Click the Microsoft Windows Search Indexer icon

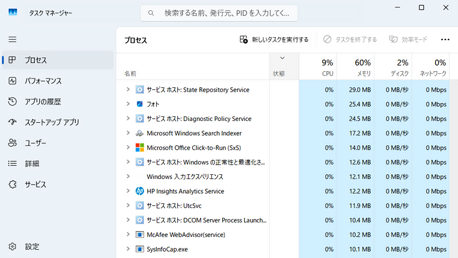point(140,133)
